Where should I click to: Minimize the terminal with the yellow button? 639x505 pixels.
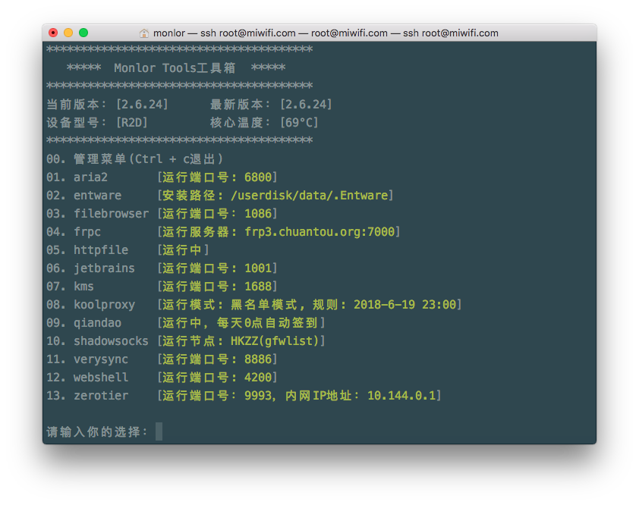click(68, 33)
